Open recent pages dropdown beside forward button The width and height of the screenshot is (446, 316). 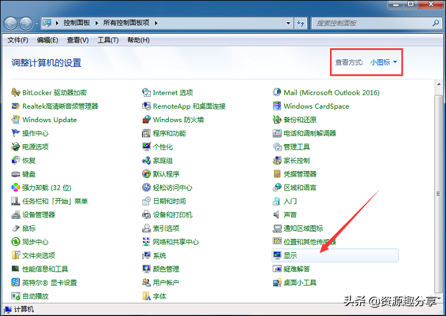click(x=37, y=24)
